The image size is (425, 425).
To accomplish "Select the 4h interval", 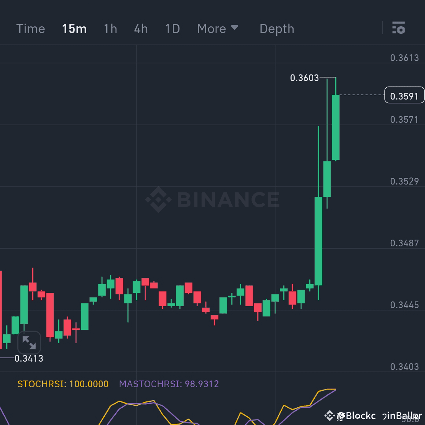I will pyautogui.click(x=141, y=28).
